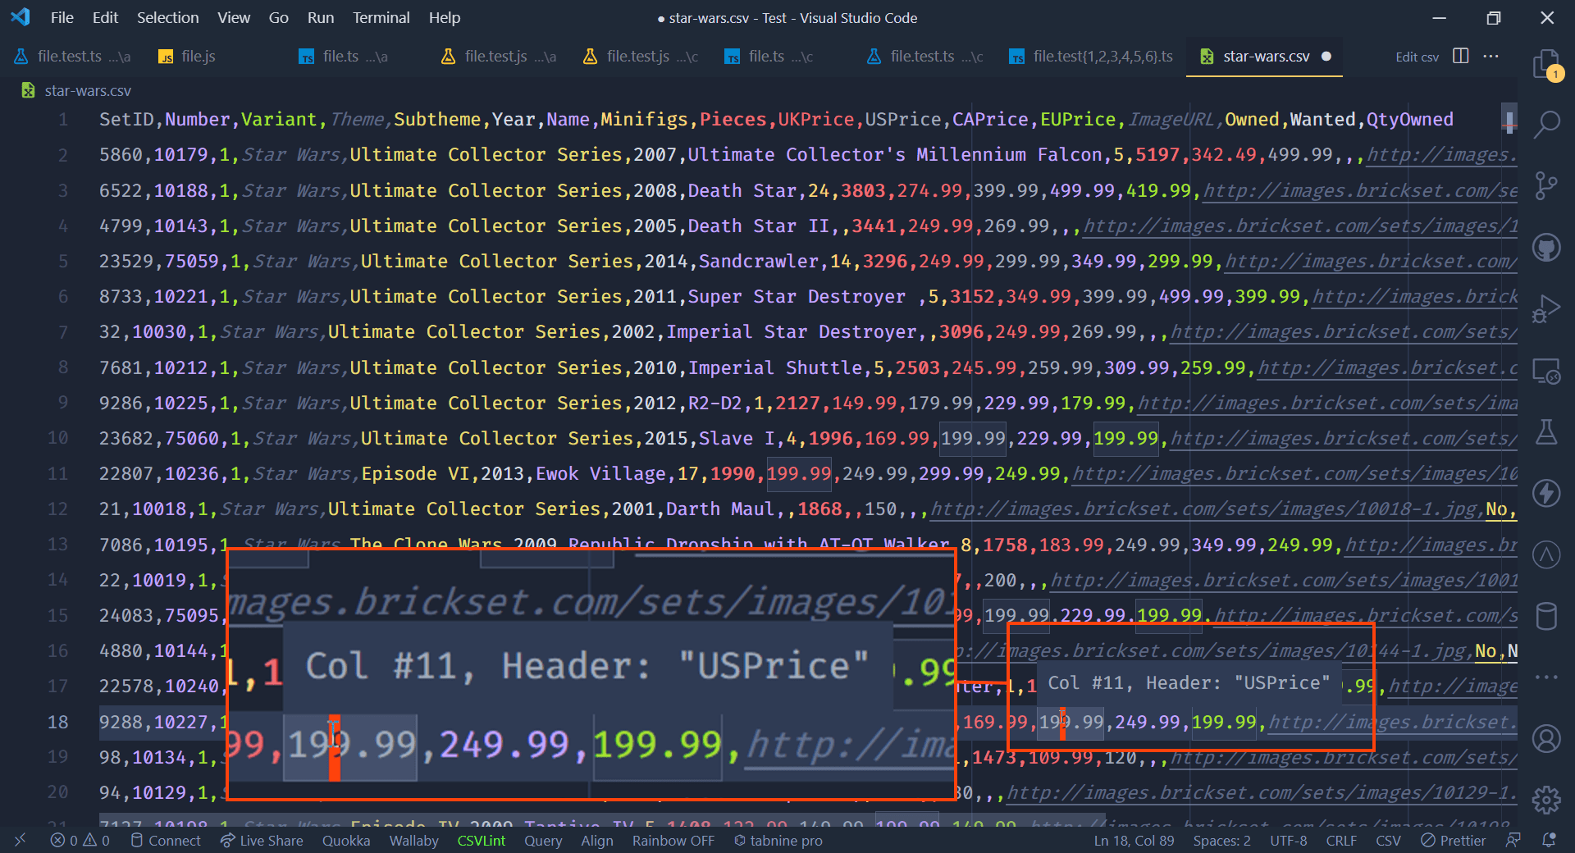Screen dimensions: 1575x853
Task: Click the Query status bar item
Action: coord(543,841)
